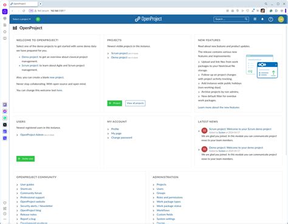Click the three-dots more icon in sidebar

click(x=5, y=219)
